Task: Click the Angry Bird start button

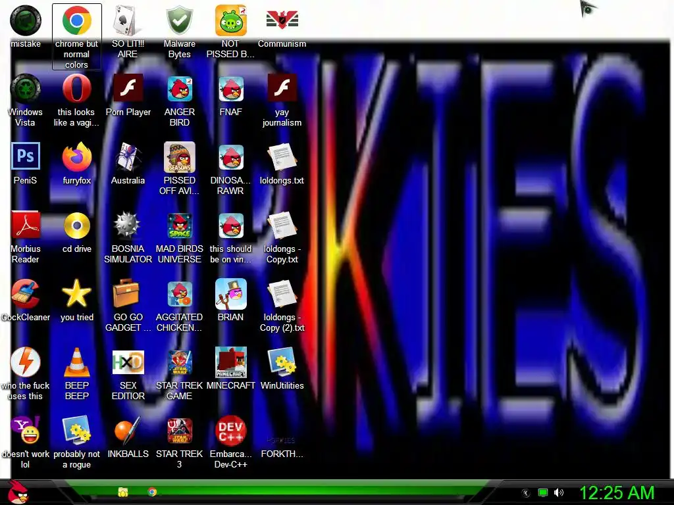Action: 18,492
